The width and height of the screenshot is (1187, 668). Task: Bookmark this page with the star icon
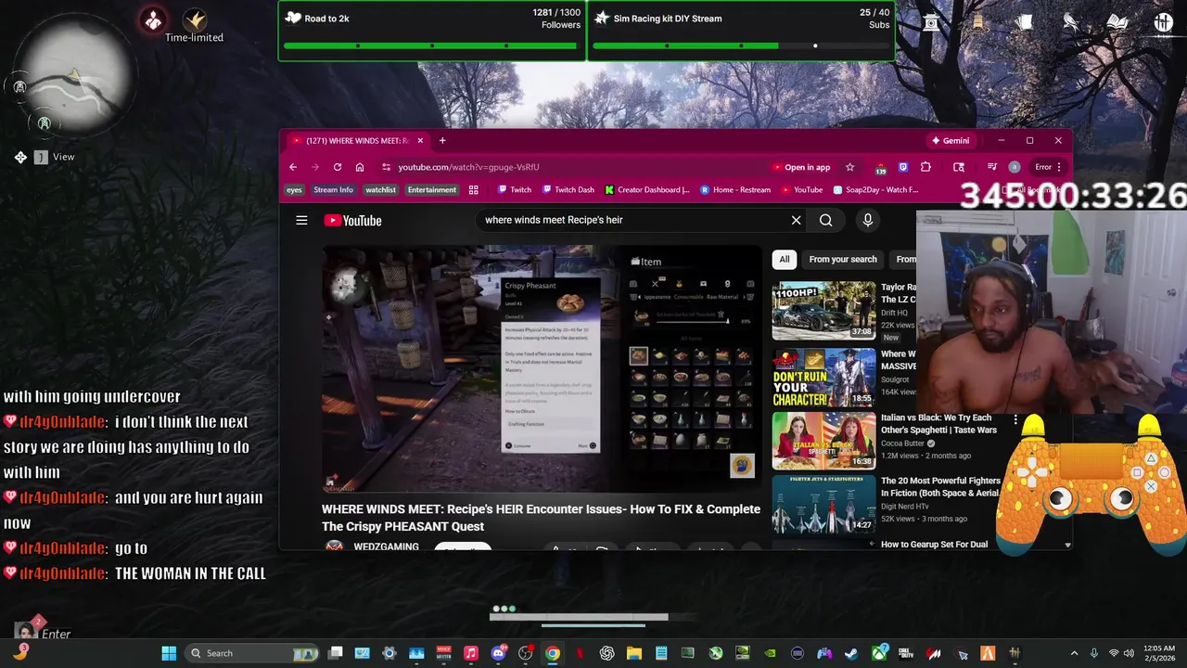(849, 167)
